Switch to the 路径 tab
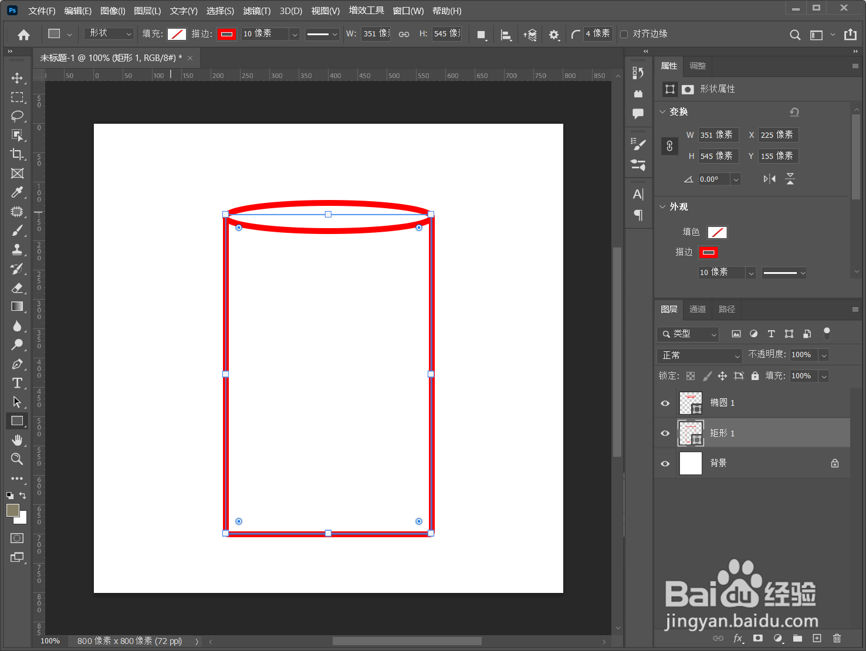 coord(727,309)
